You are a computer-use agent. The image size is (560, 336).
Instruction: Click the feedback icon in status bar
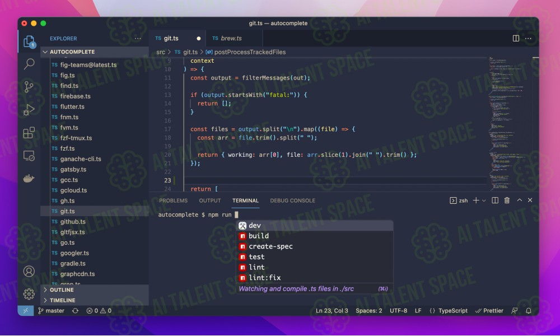514,311
